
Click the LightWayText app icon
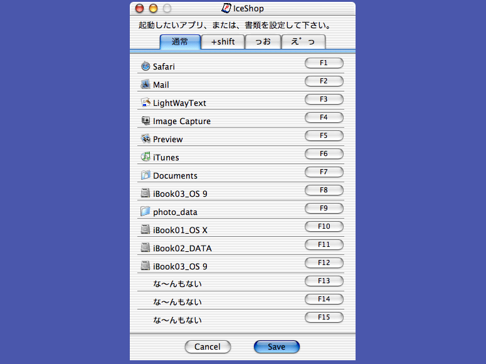coord(145,102)
